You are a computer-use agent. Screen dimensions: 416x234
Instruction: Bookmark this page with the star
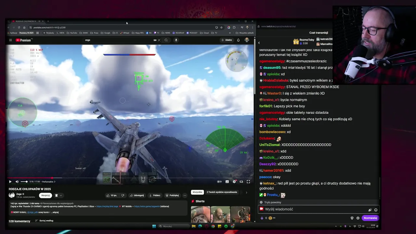coord(221,27)
